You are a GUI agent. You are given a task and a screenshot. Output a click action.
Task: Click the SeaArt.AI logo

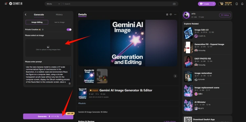click(16, 4)
